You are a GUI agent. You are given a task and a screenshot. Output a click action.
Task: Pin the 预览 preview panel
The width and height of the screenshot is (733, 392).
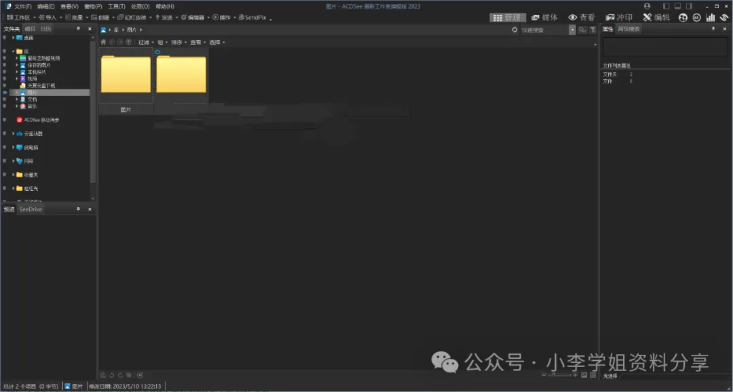[x=78, y=209]
